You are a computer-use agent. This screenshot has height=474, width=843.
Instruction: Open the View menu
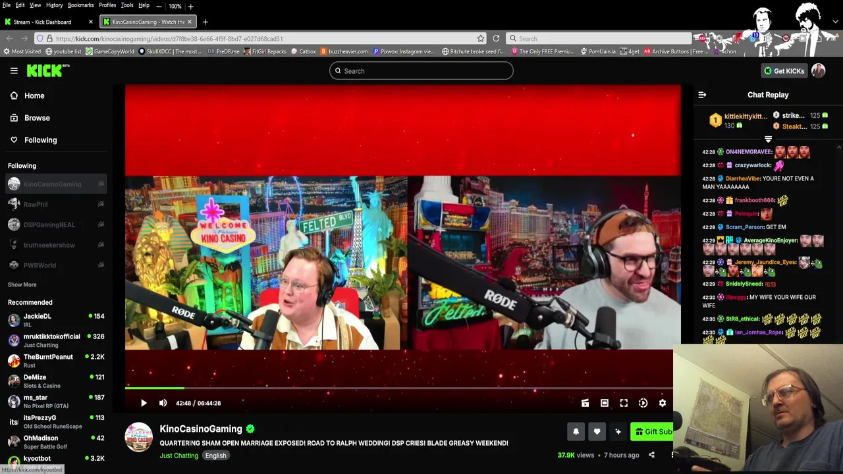point(35,5)
